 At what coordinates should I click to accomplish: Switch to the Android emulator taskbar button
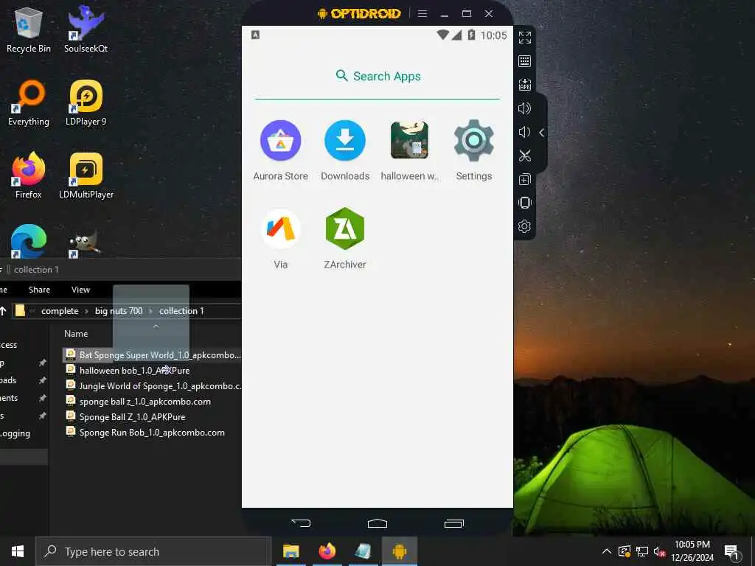pyautogui.click(x=399, y=551)
